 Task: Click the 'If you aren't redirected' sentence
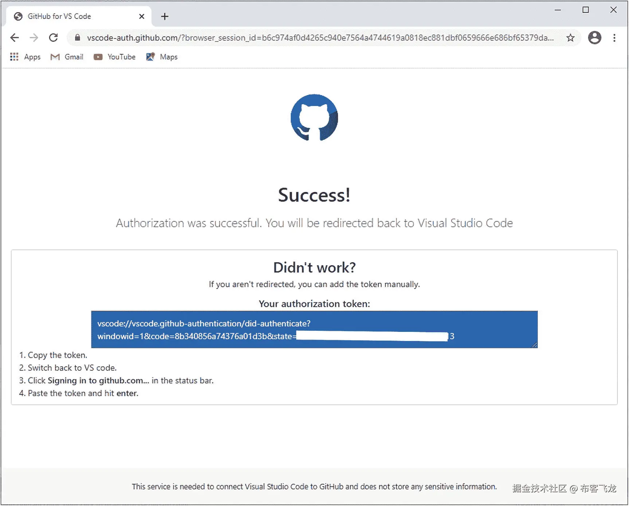pyautogui.click(x=314, y=284)
